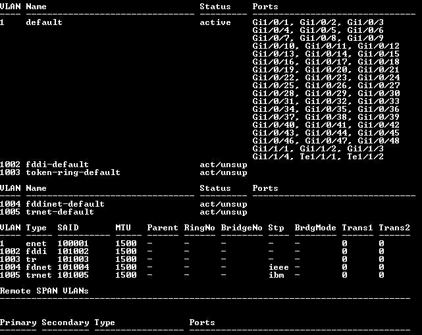Click the 'BrdgMode' column header
The image size is (422, 335).
pos(315,228)
